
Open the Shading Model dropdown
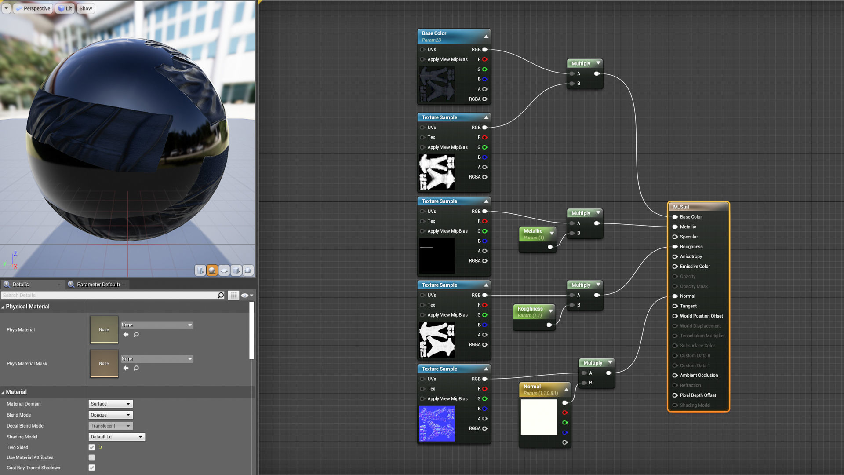[x=116, y=437]
